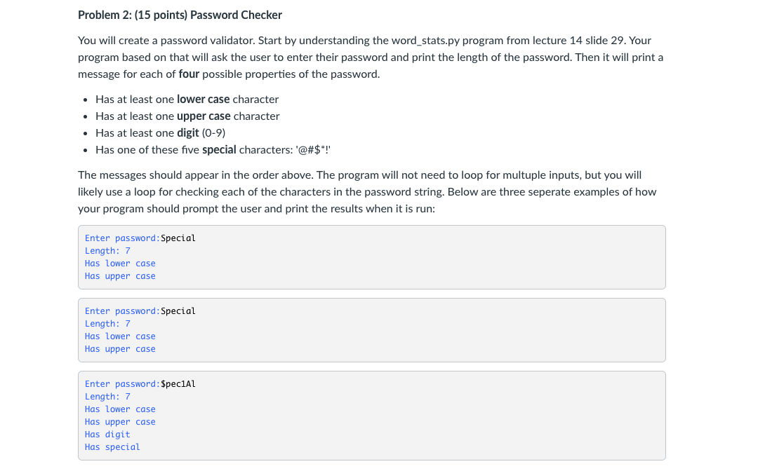The image size is (758, 471).
Task: Click the bullet about at least one digit
Action: click(160, 133)
